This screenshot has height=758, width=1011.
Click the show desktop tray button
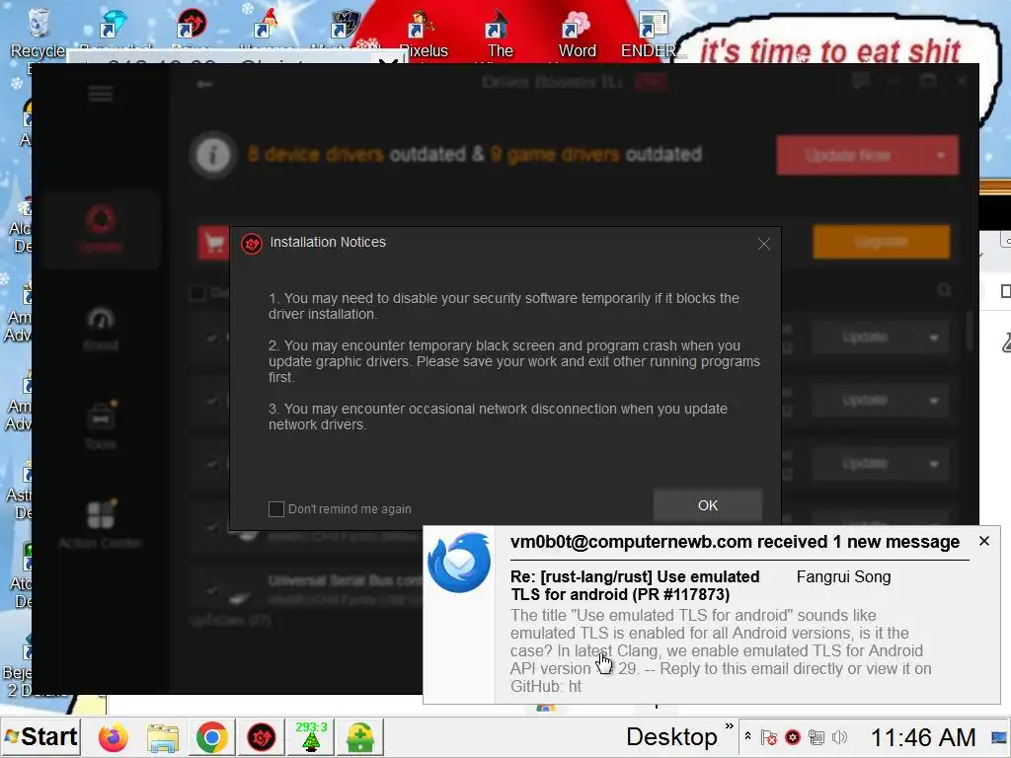coord(999,737)
